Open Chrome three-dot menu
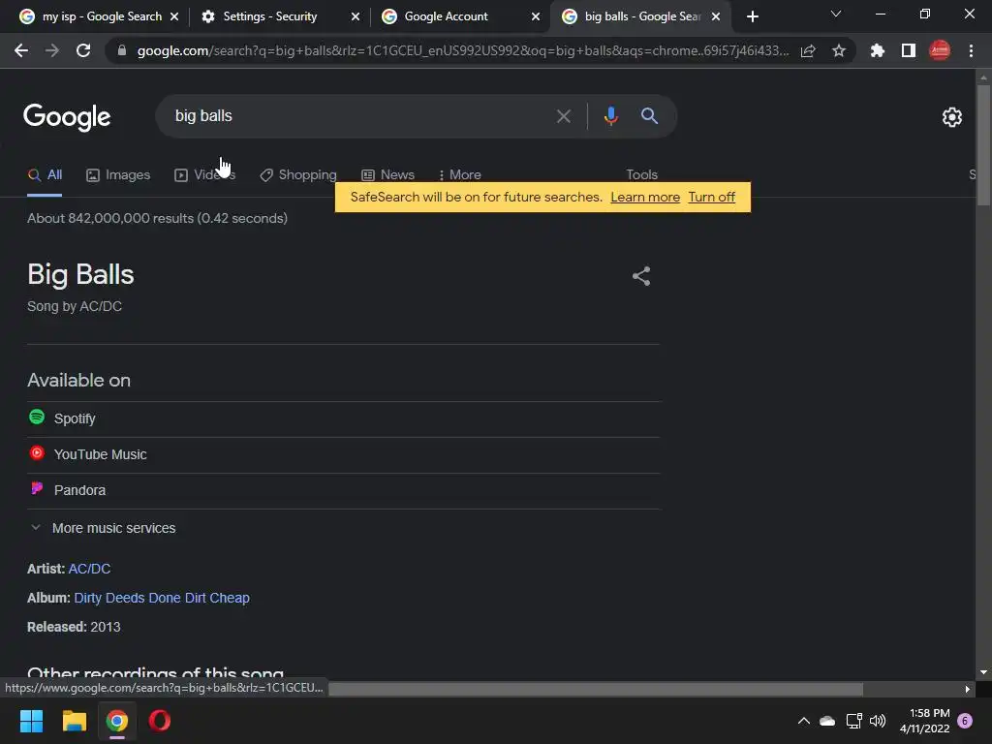Screen dimensions: 992x744 (971, 50)
